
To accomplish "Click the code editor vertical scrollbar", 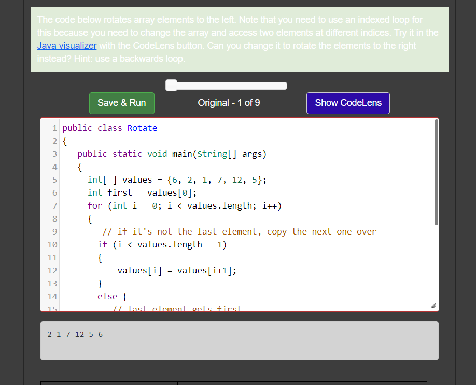I will click(436, 172).
